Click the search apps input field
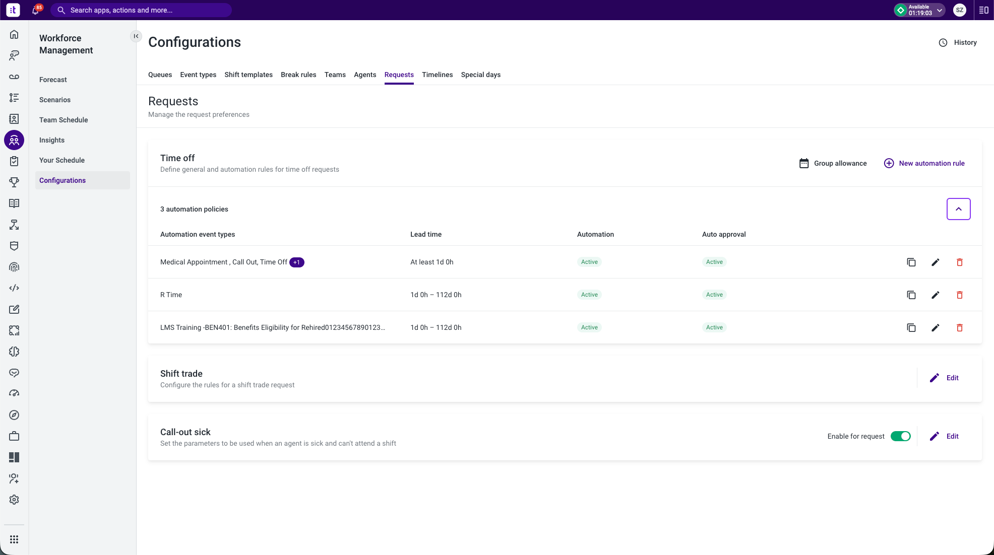Screen dimensions: 994x555 point(141,10)
